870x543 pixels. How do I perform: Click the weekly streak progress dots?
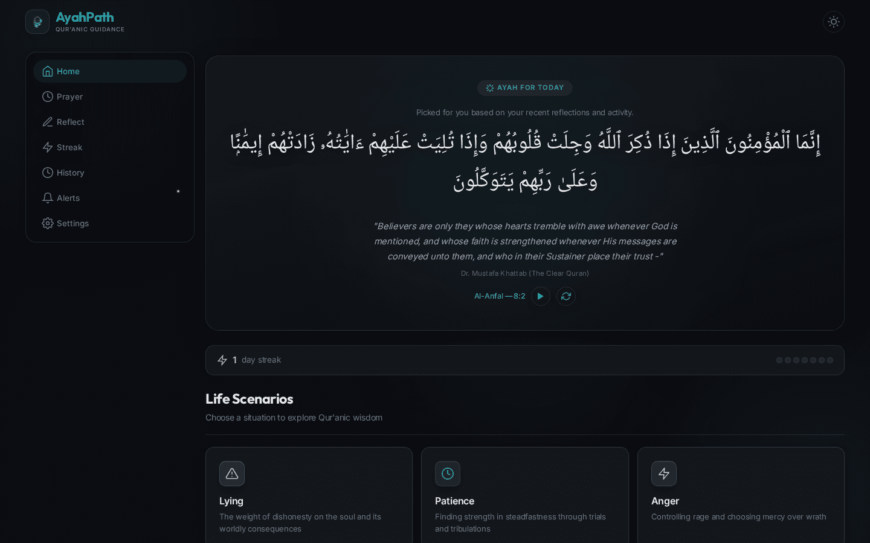(x=805, y=360)
